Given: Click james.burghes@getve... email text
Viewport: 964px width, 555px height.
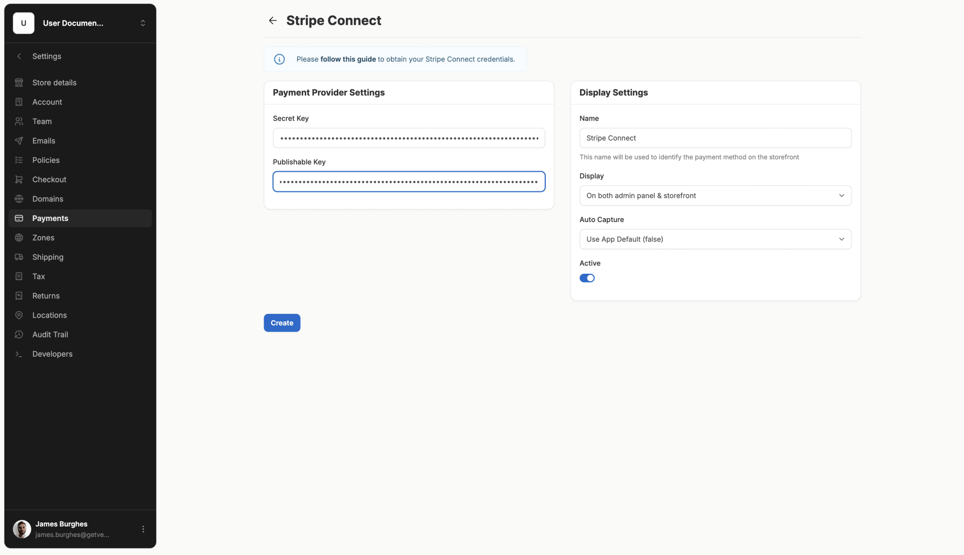Looking at the screenshot, I should [x=72, y=535].
